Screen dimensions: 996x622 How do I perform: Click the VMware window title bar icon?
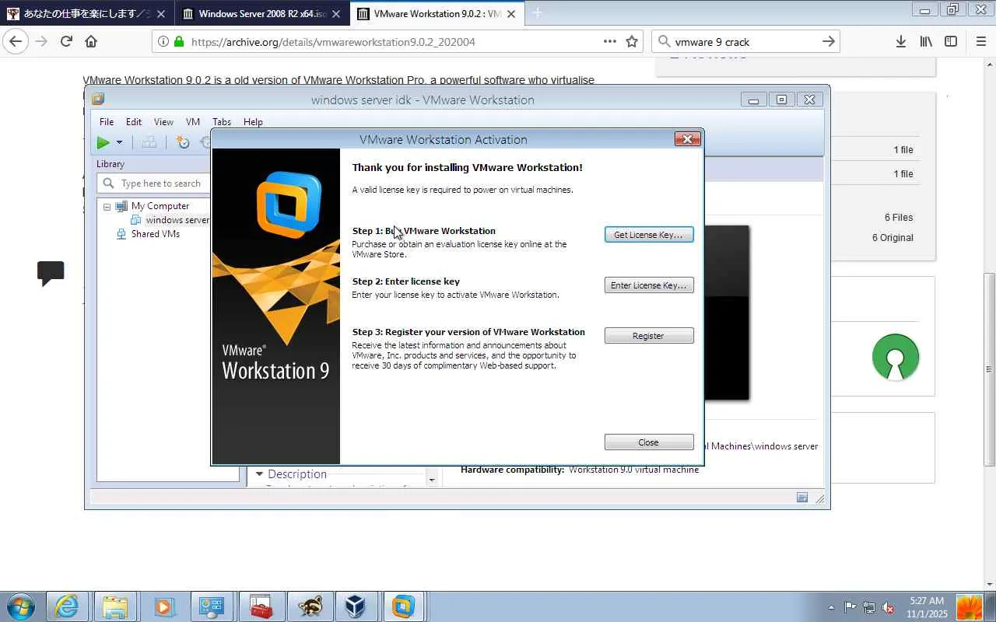click(x=98, y=100)
